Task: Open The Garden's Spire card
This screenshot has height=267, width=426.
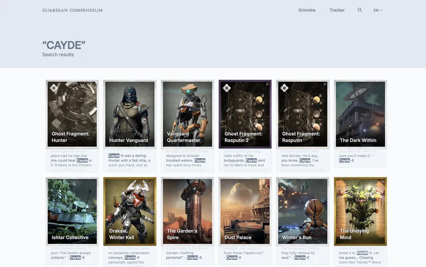Action: [x=187, y=211]
